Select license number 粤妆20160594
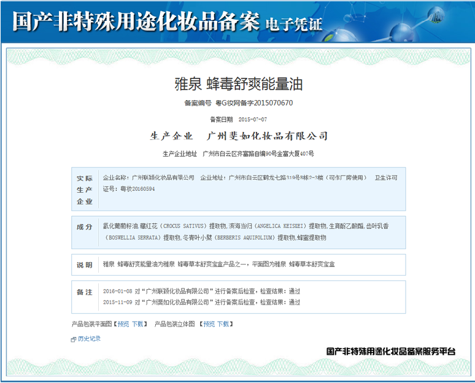This screenshot has height=383, width=475. click(x=137, y=189)
